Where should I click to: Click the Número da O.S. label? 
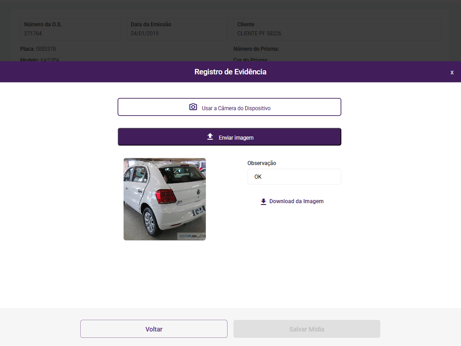coord(43,24)
